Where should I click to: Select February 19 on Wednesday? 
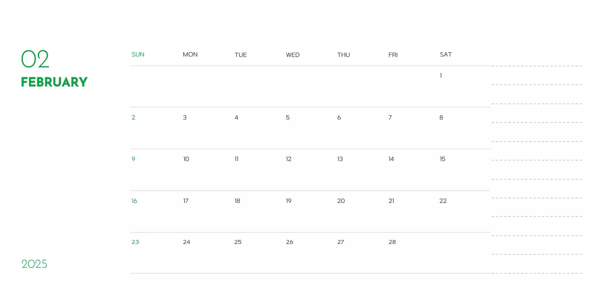289,201
